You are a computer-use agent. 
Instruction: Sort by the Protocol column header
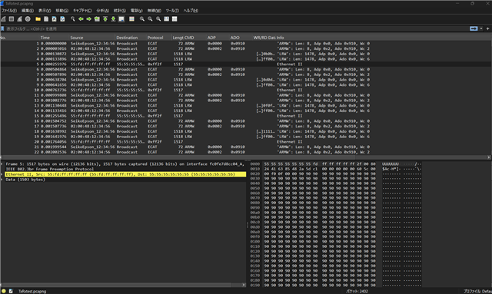pos(158,38)
